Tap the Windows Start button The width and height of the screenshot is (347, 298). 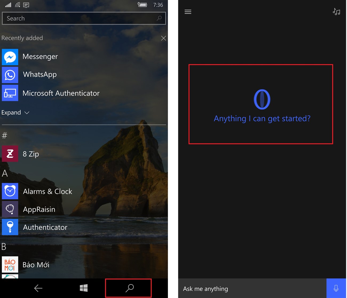tap(84, 288)
